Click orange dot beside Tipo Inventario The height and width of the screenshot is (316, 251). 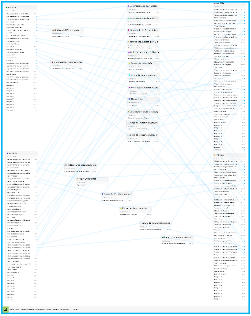click(x=77, y=178)
